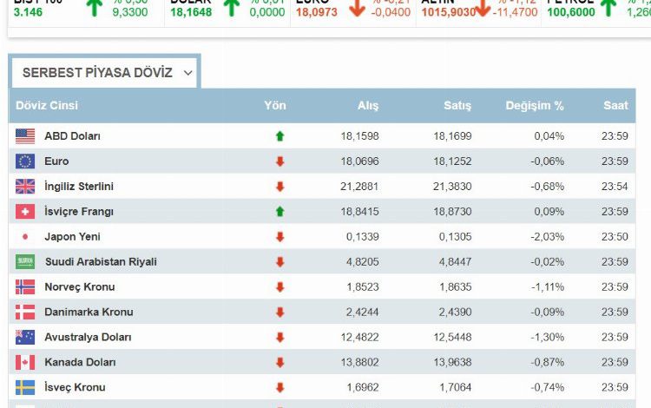Open the İsviçre Frangı link
The image size is (651, 408).
click(79, 212)
